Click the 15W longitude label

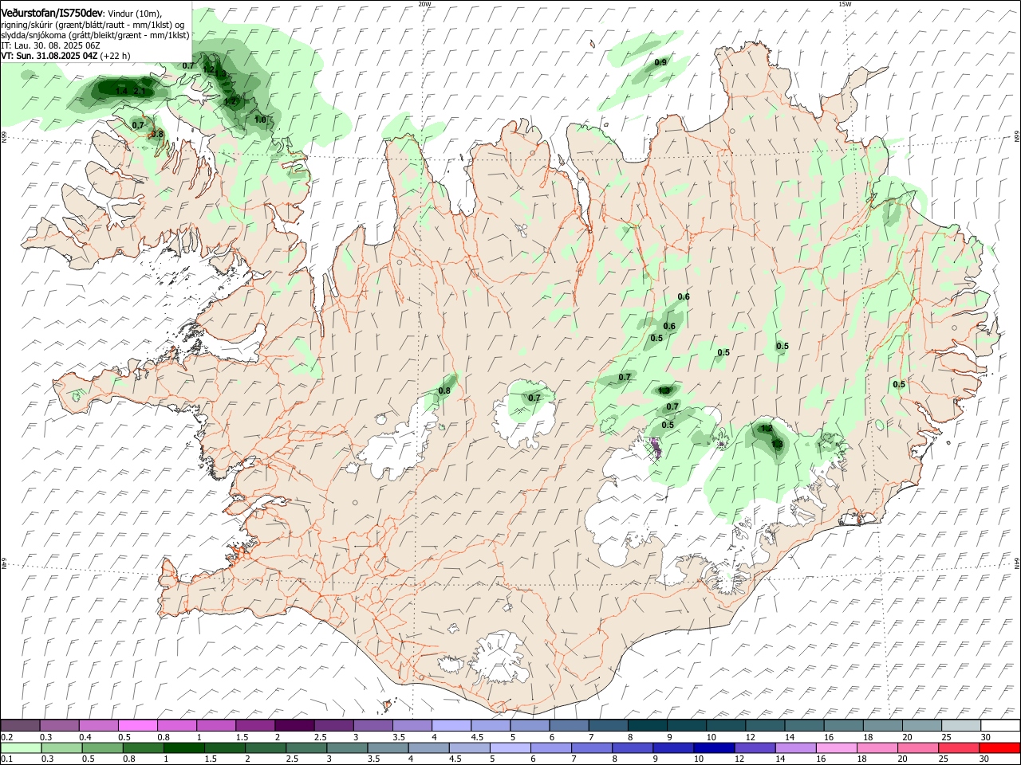tap(845, 4)
